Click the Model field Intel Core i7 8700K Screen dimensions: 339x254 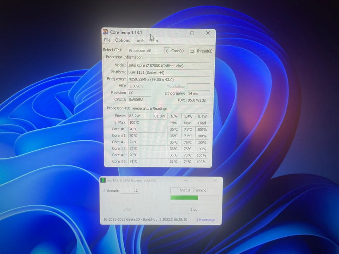pos(169,66)
